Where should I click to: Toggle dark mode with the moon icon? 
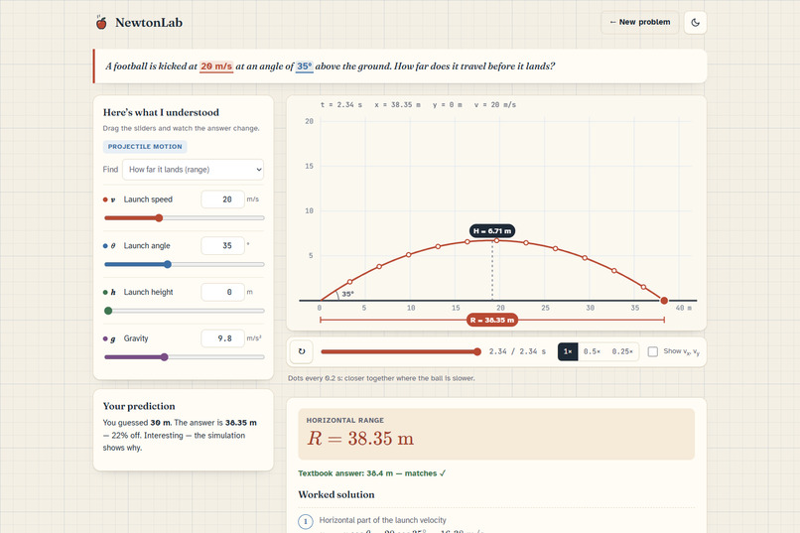695,23
